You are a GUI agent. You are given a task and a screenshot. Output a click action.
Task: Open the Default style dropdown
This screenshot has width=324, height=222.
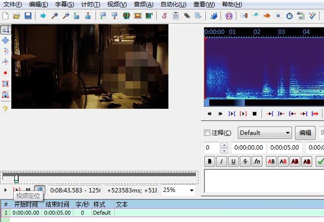[x=265, y=133]
